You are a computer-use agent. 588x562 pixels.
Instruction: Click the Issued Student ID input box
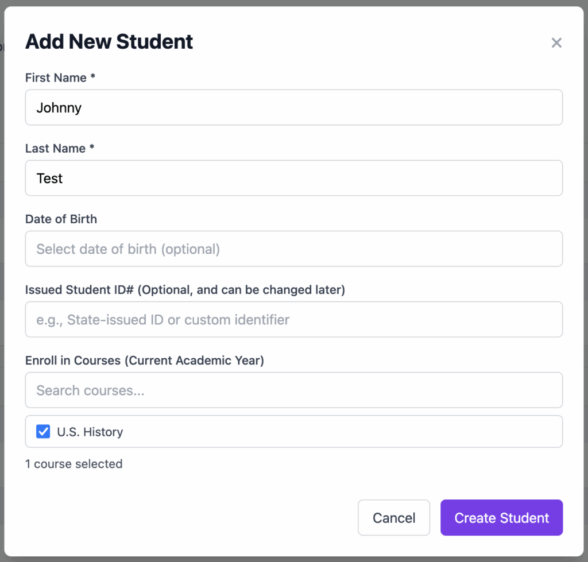(x=293, y=319)
